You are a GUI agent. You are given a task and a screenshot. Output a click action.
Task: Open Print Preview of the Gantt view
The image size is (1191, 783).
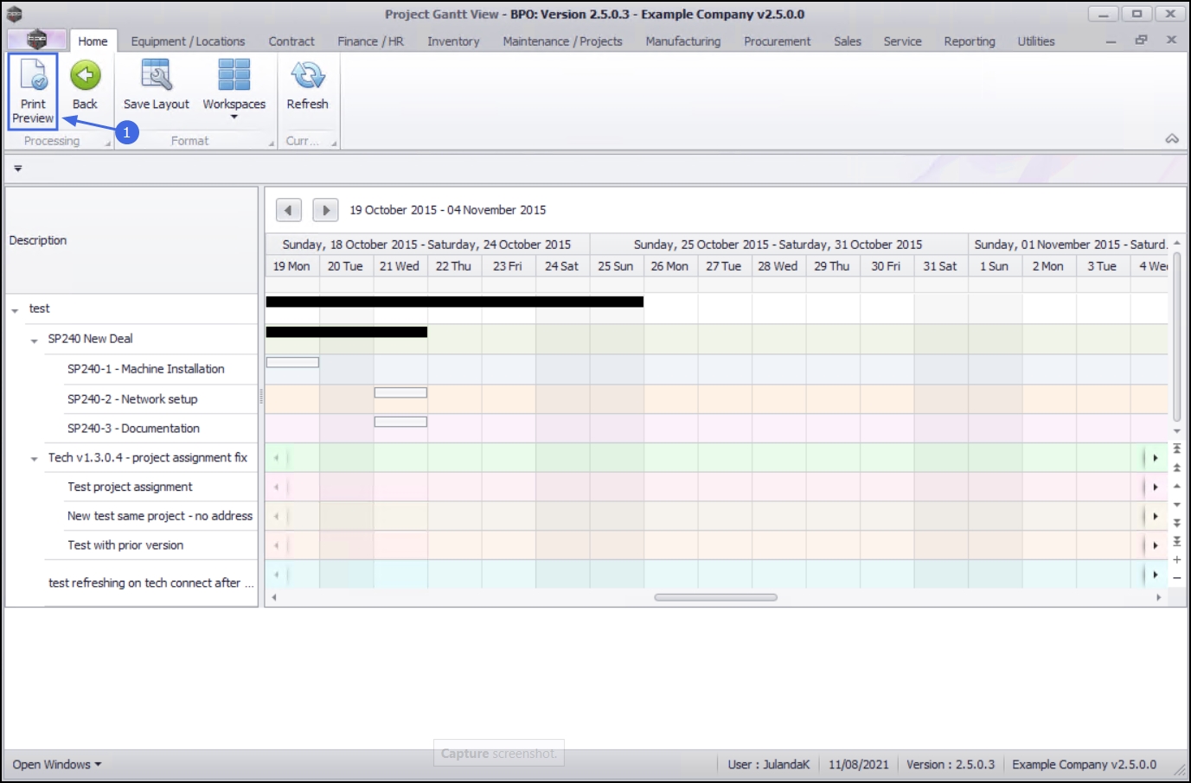tap(33, 91)
